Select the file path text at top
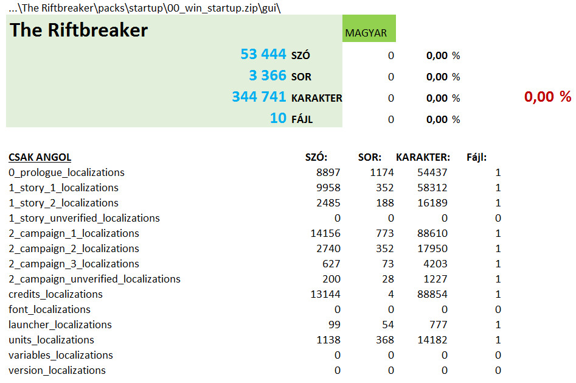This screenshot has height=383, width=576. [x=145, y=8]
